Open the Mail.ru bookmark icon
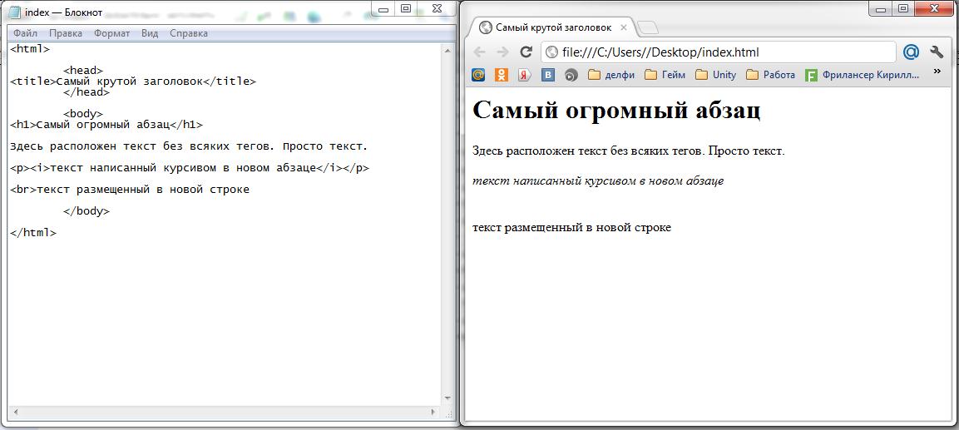 pyautogui.click(x=479, y=75)
